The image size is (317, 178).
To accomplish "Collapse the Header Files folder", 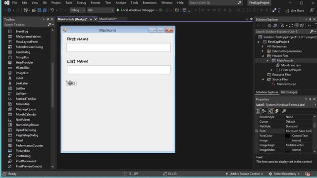I will [x=263, y=56].
